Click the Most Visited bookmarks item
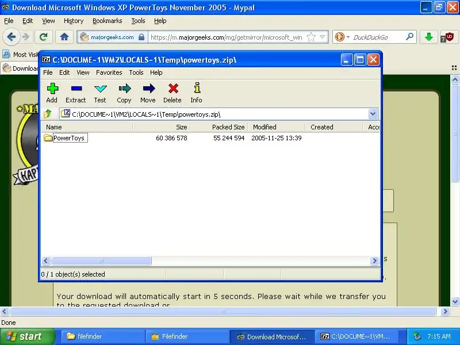The height and width of the screenshot is (345, 460). click(21, 55)
